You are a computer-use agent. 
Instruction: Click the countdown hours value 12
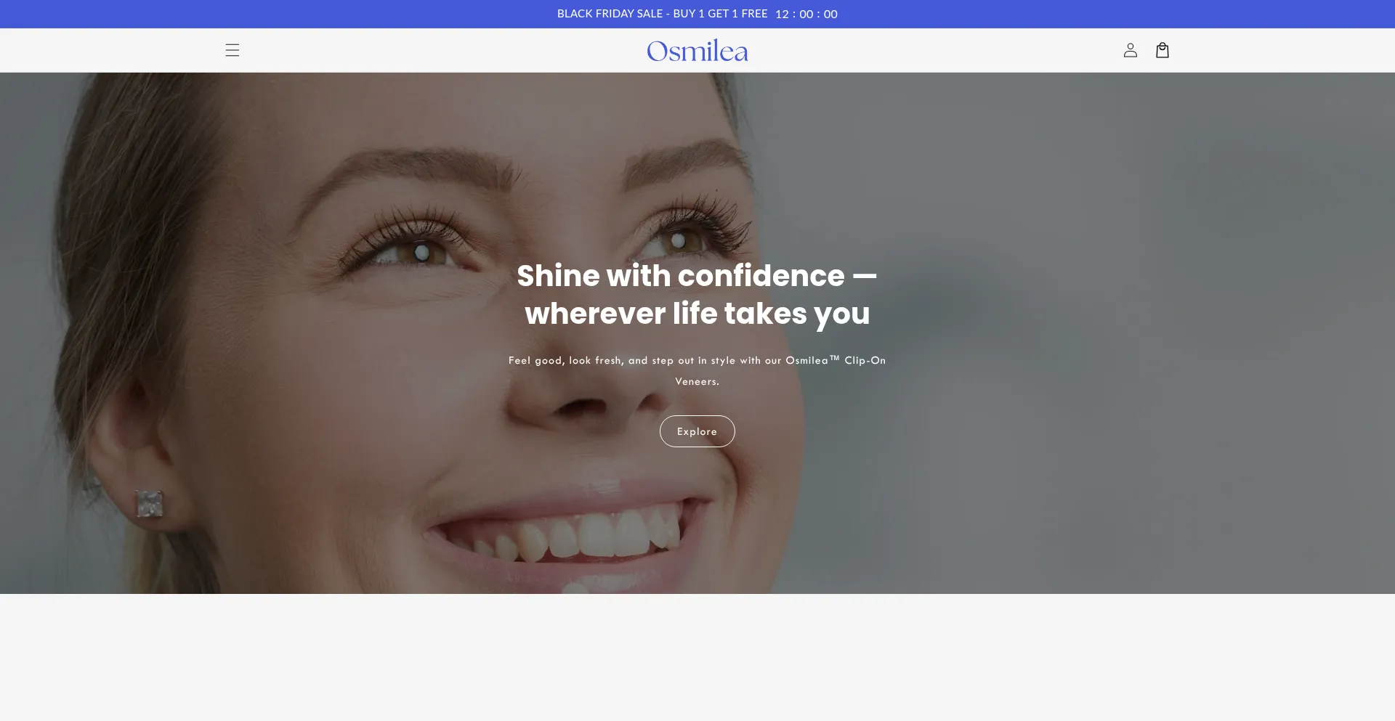(782, 15)
